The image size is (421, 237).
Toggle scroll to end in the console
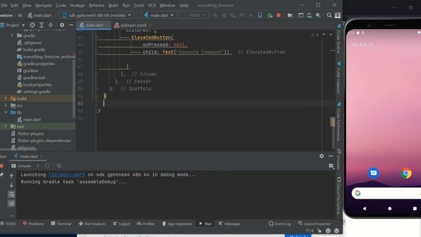tap(11, 203)
